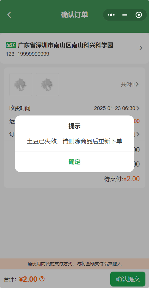The width and height of the screenshot is (149, 288).
Task: Submit order with 确认提交 button
Action: tap(128, 279)
